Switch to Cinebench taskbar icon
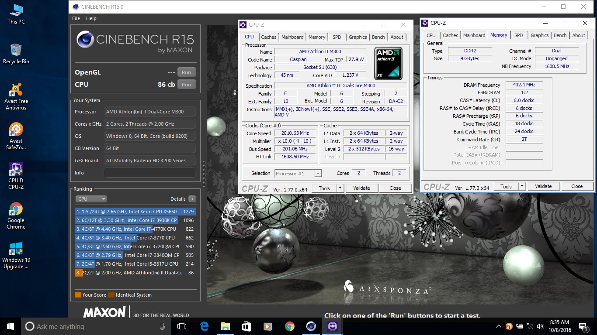 tap(311, 326)
